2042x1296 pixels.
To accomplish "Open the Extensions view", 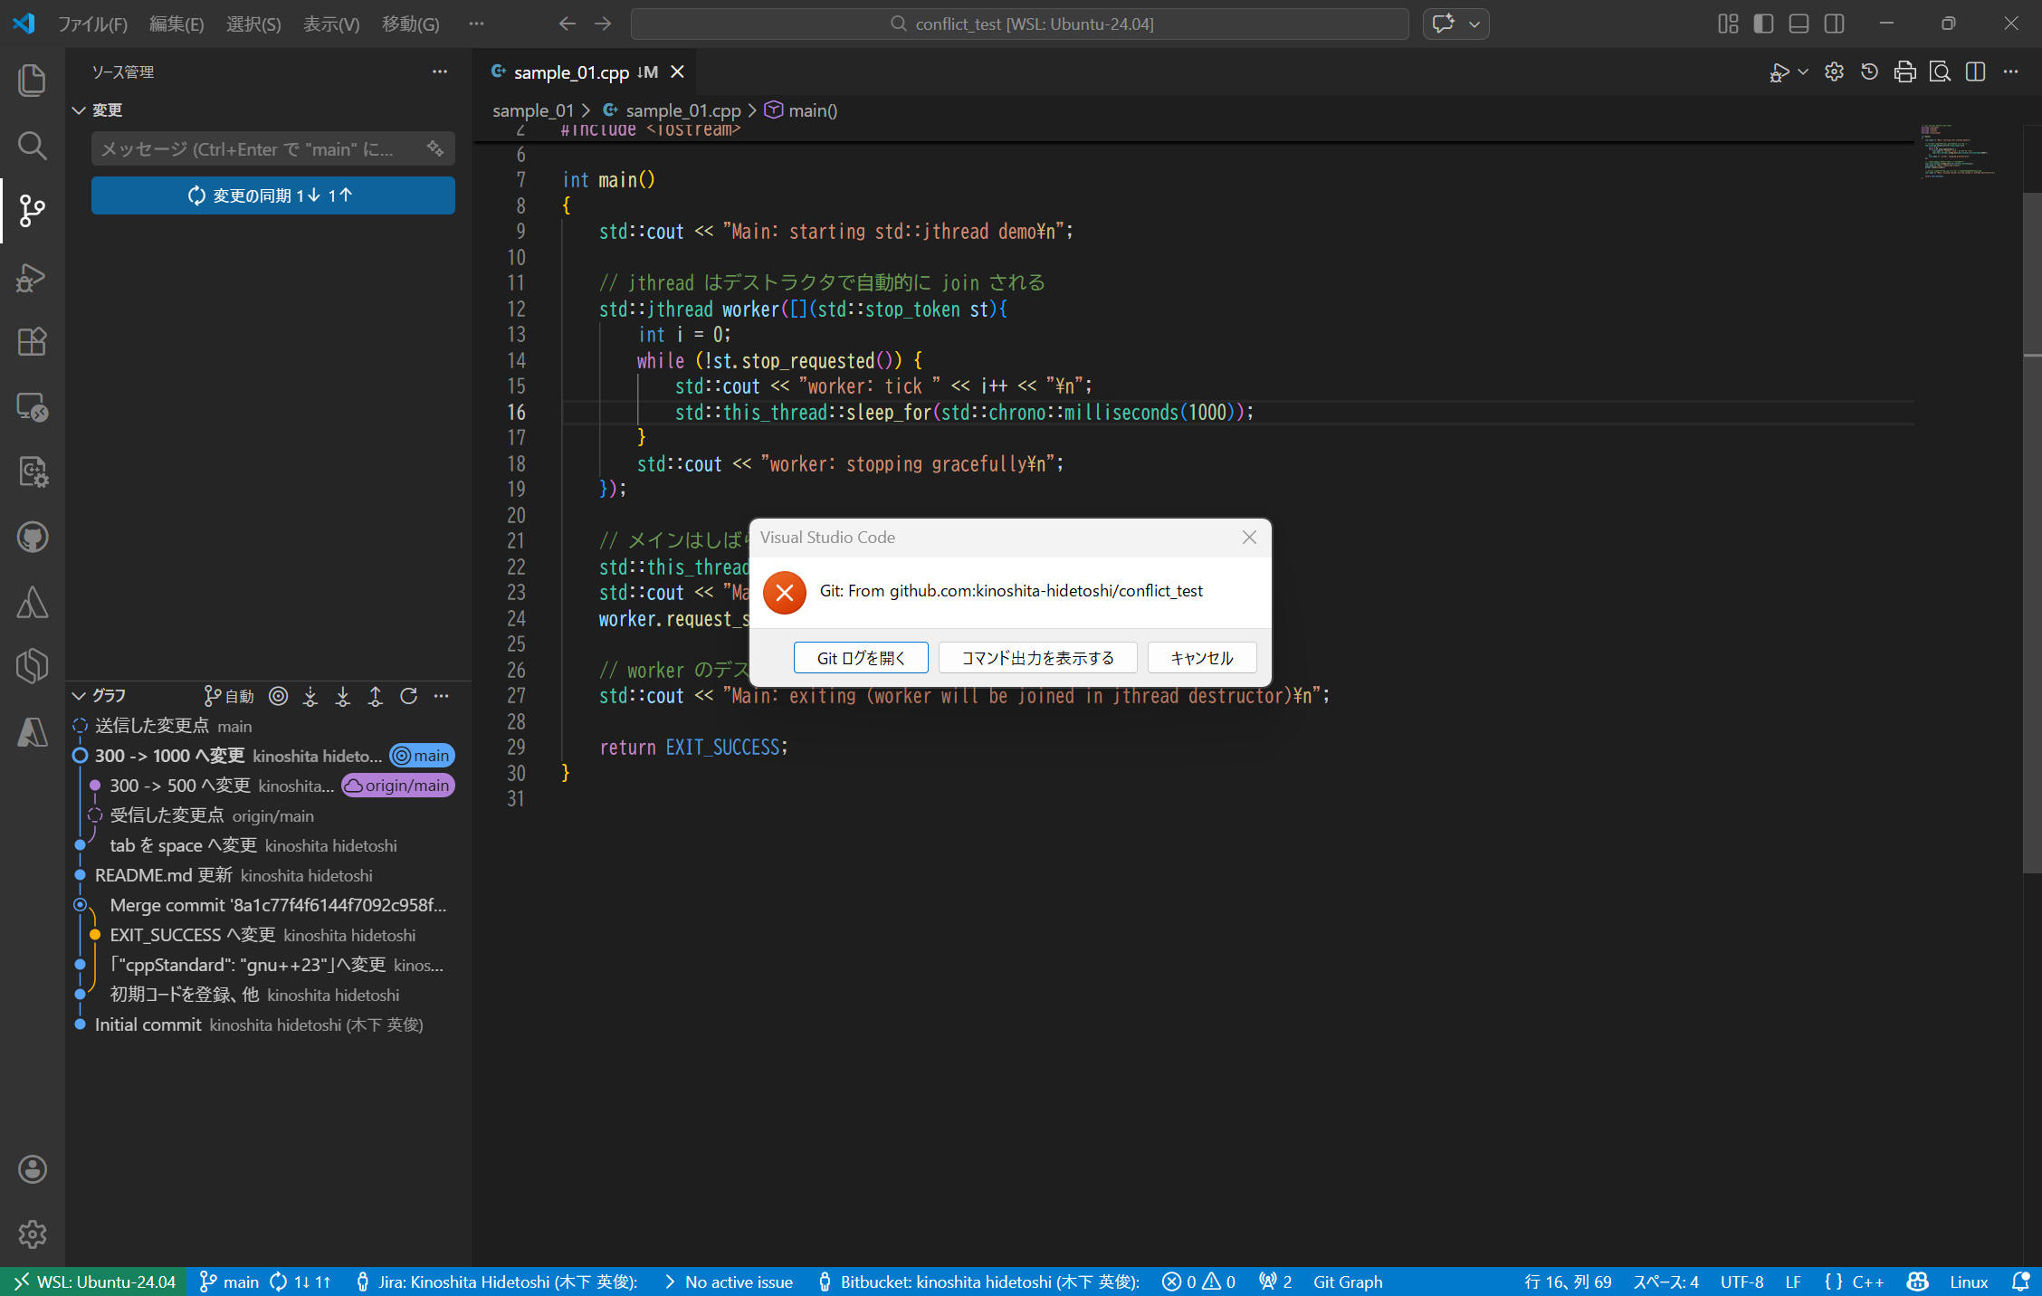I will [x=33, y=341].
